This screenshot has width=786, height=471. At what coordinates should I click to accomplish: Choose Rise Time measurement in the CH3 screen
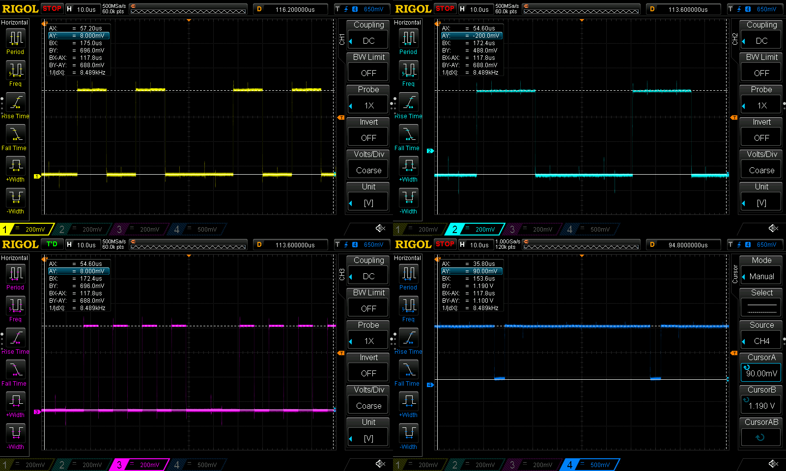(15, 342)
